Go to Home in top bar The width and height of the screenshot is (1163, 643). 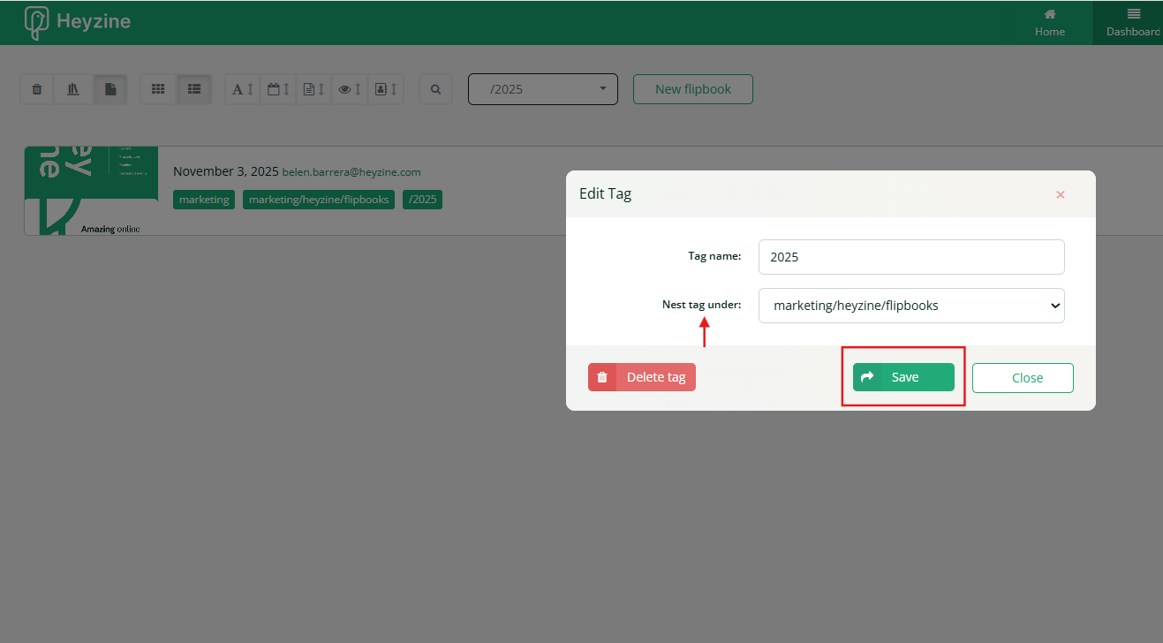(x=1050, y=23)
